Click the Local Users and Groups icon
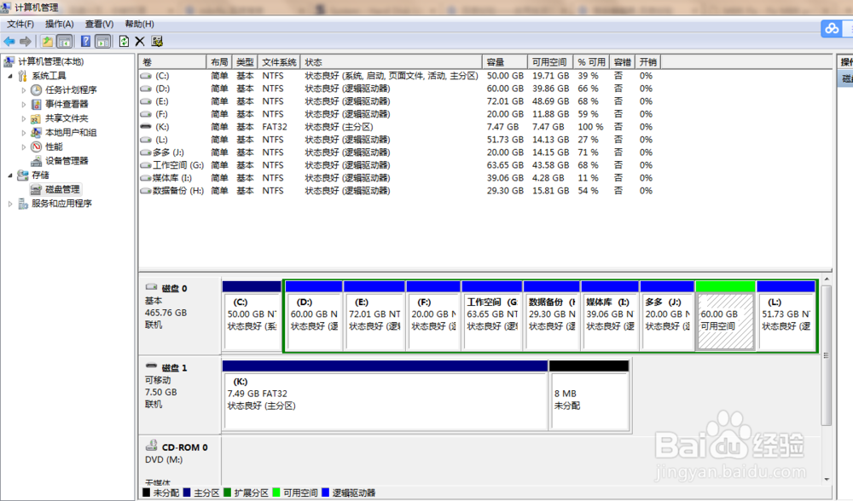 (37, 133)
